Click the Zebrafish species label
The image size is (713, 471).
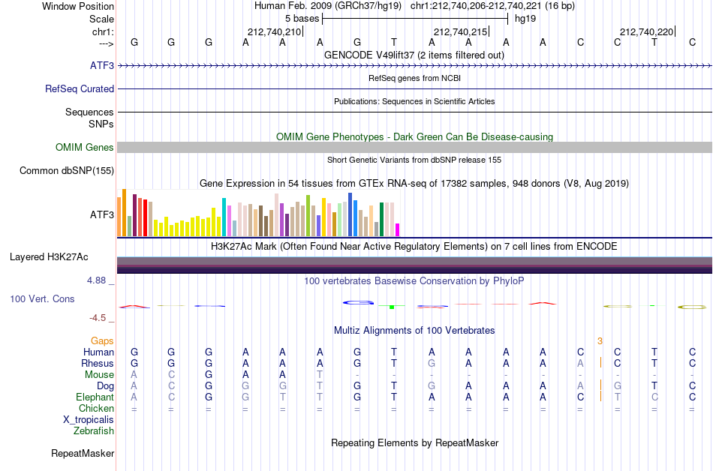tap(94, 431)
